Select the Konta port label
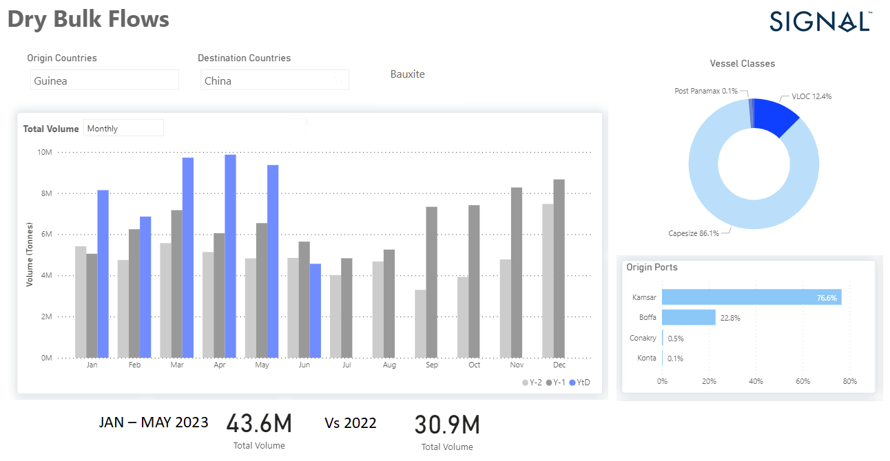The image size is (890, 461). click(x=646, y=358)
